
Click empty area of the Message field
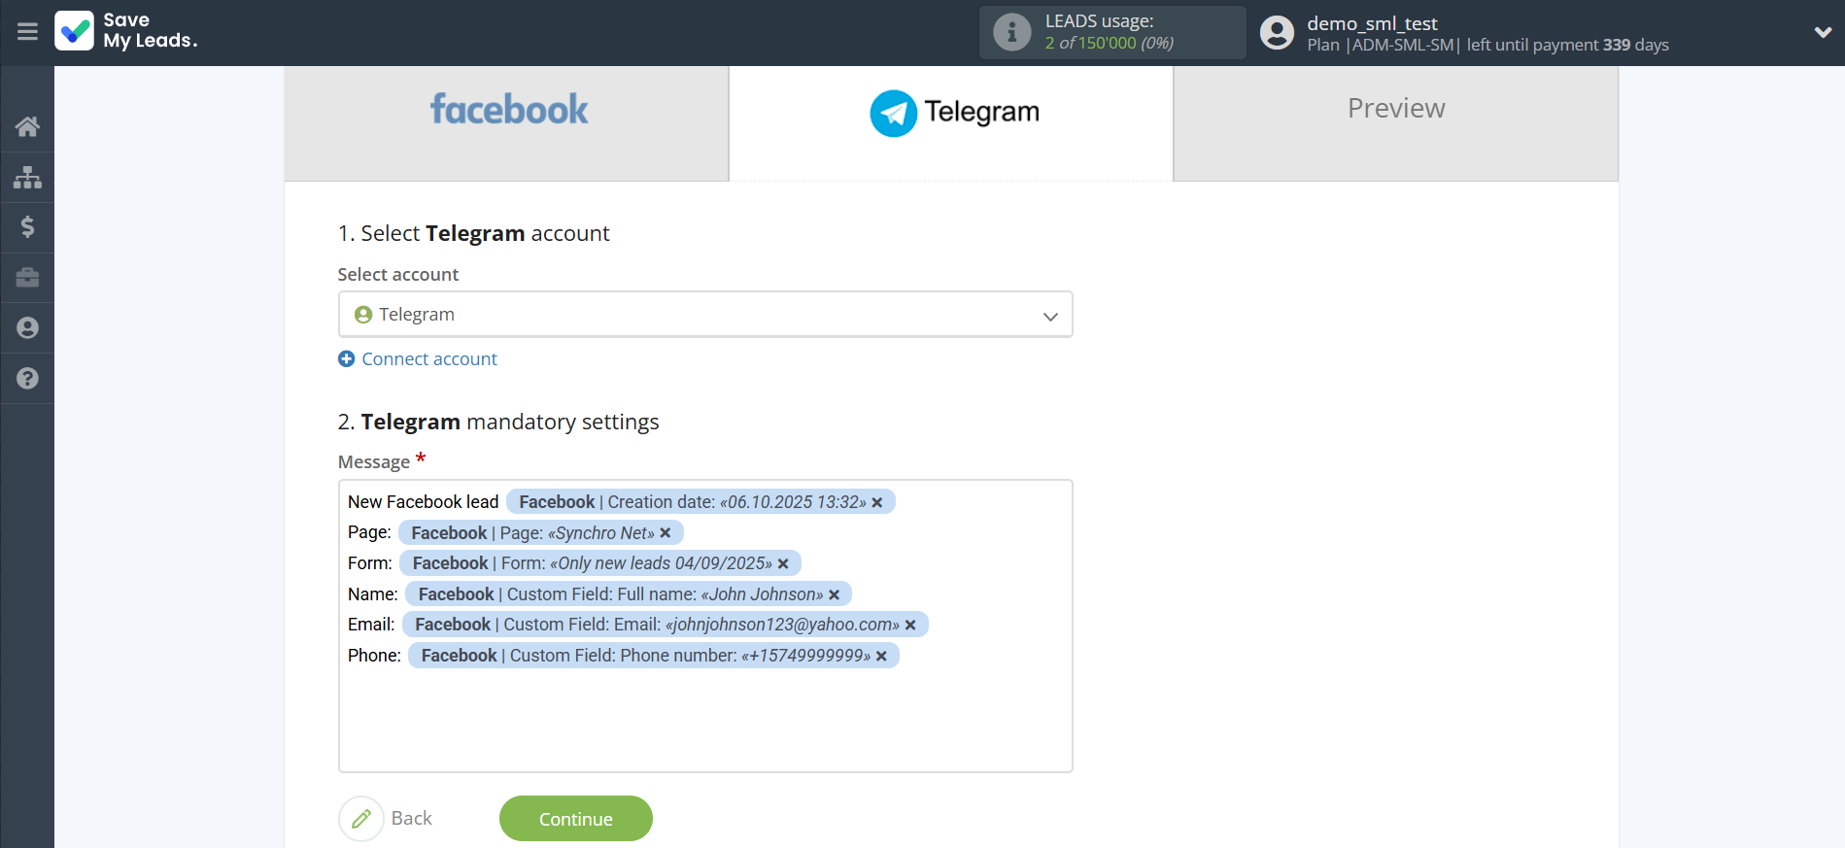coord(705,723)
